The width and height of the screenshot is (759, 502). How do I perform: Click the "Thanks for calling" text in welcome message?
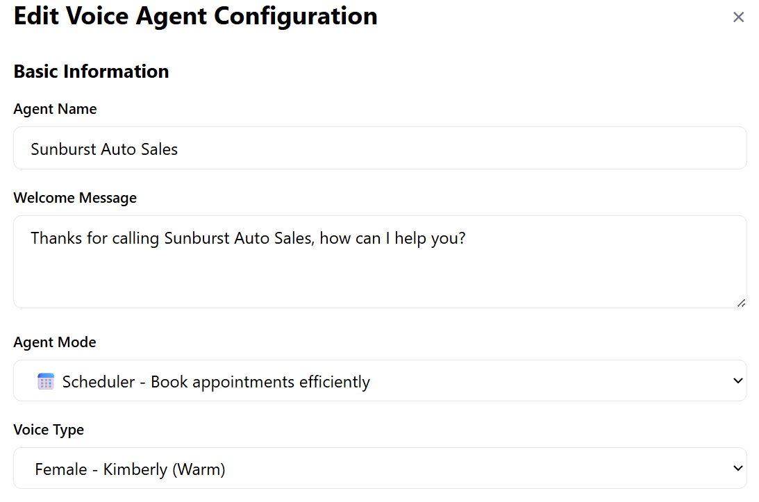(x=95, y=239)
